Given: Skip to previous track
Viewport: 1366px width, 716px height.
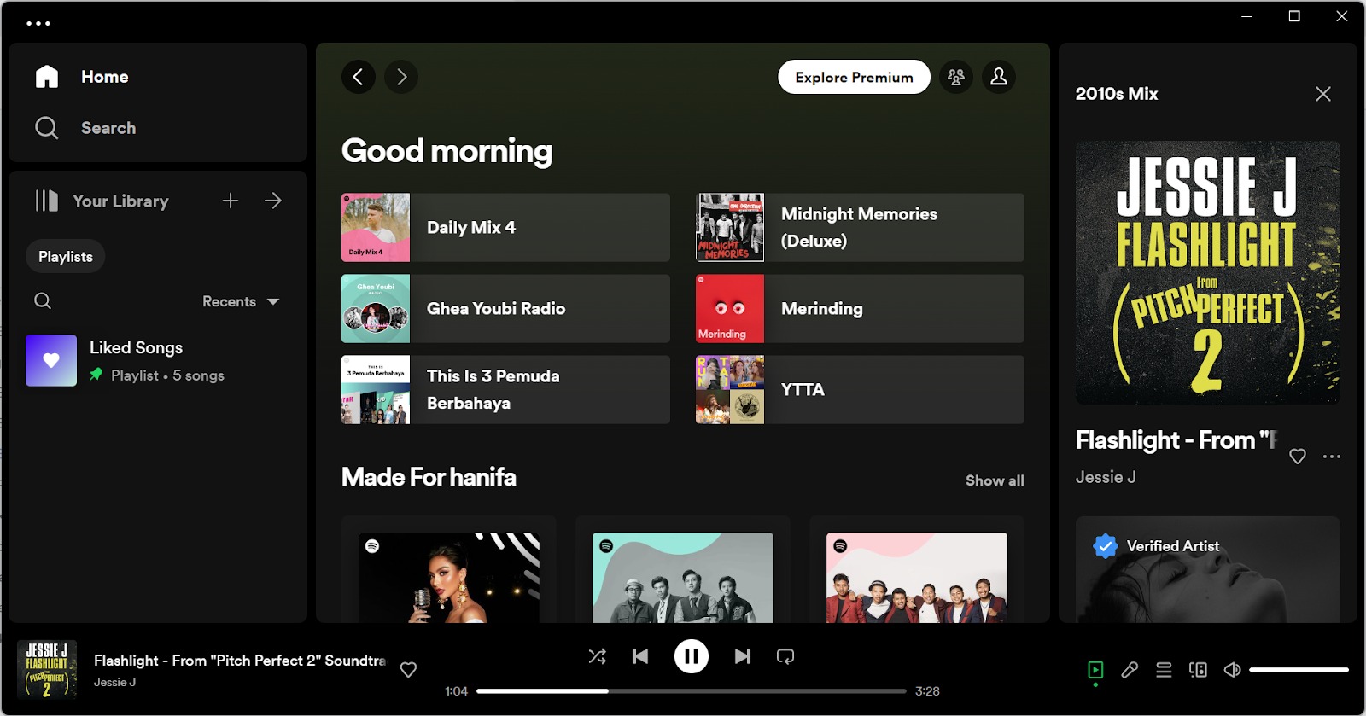Looking at the screenshot, I should 640,656.
